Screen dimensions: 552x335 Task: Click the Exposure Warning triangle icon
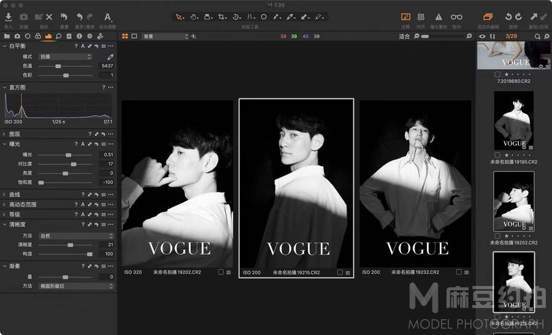(x=439, y=17)
